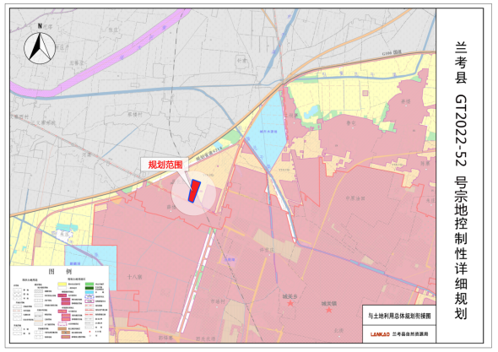Viewport: 498px width, 352px height.
Task: Click the 中原油田 place label
Action: (x=355, y=198)
